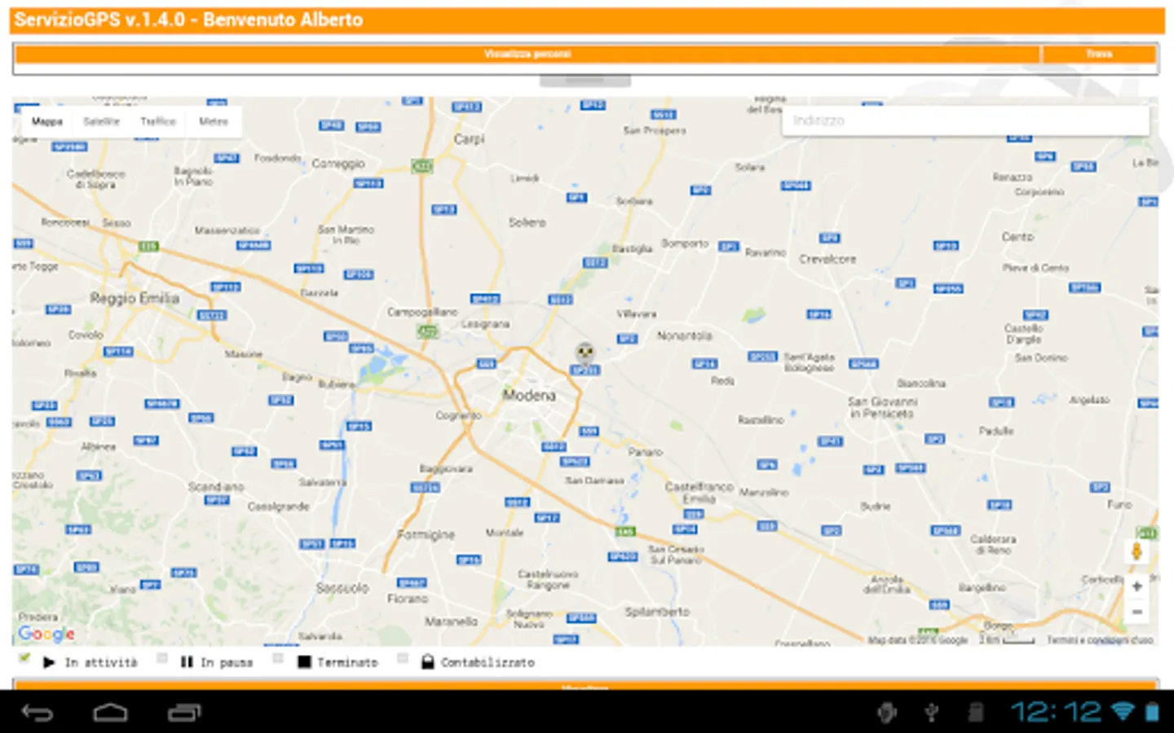Click the Visualizza percorsi button
This screenshot has height=733, width=1174.
point(527,54)
